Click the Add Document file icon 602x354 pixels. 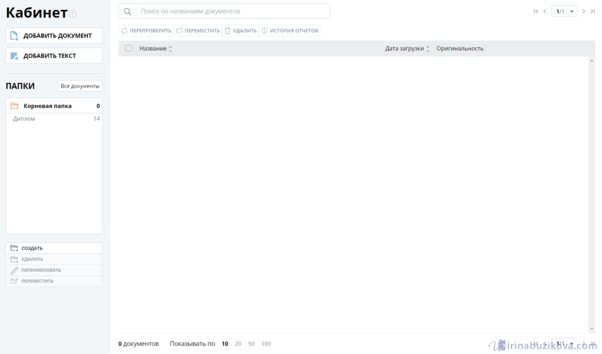(14, 36)
